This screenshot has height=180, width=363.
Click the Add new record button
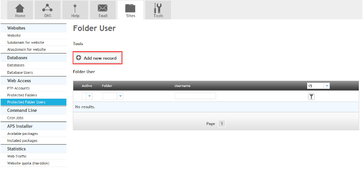pyautogui.click(x=98, y=58)
